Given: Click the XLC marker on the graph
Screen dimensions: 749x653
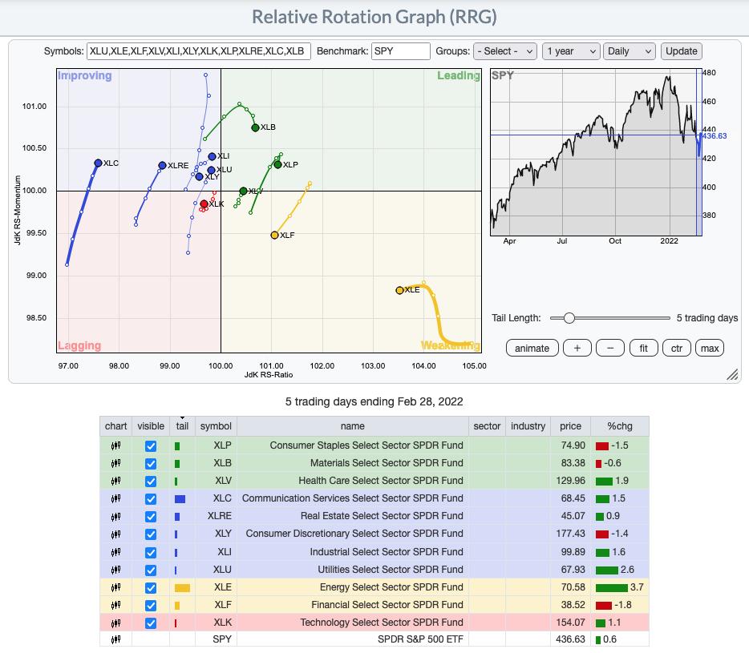Looking at the screenshot, I should 98,163.
